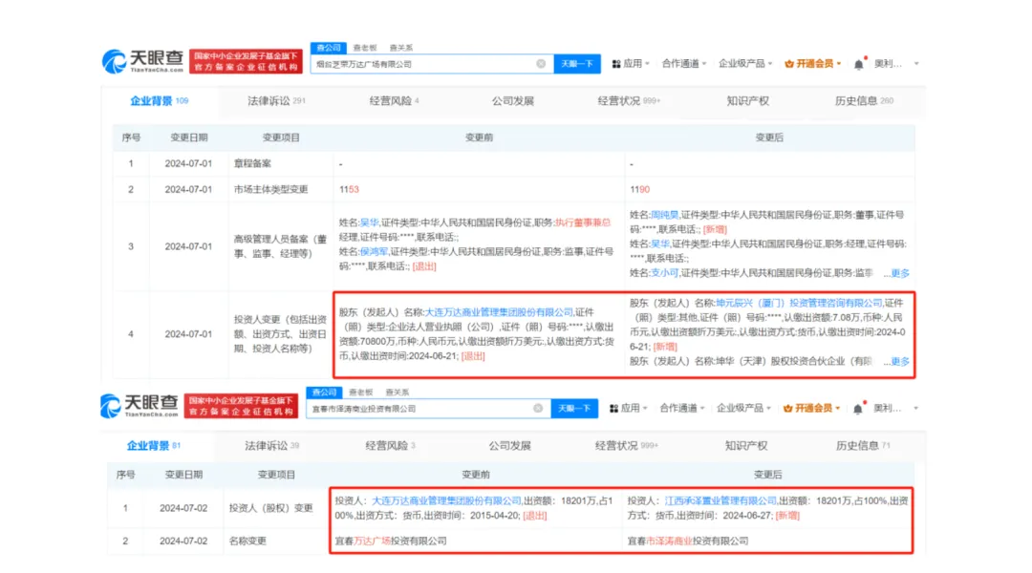The image size is (1032, 573).
Task: Open the notification bell in the 宜春市泽涛 page header
Action: (857, 409)
